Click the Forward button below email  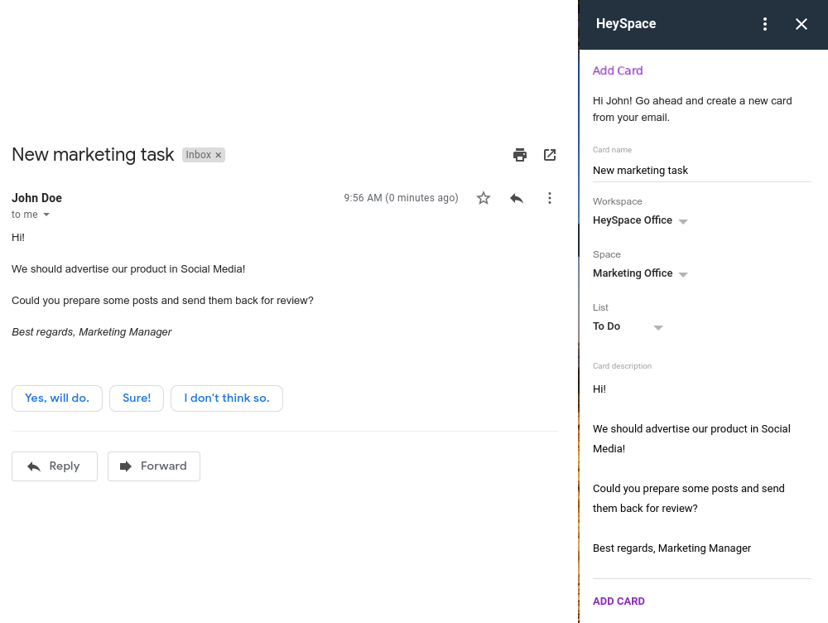[x=154, y=466]
